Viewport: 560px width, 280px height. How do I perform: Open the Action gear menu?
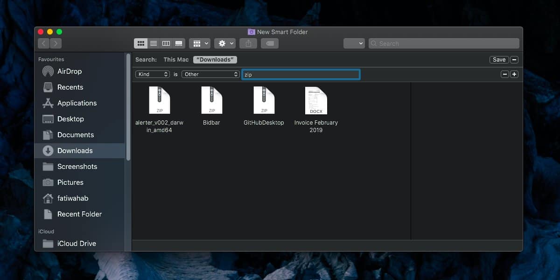pos(224,43)
